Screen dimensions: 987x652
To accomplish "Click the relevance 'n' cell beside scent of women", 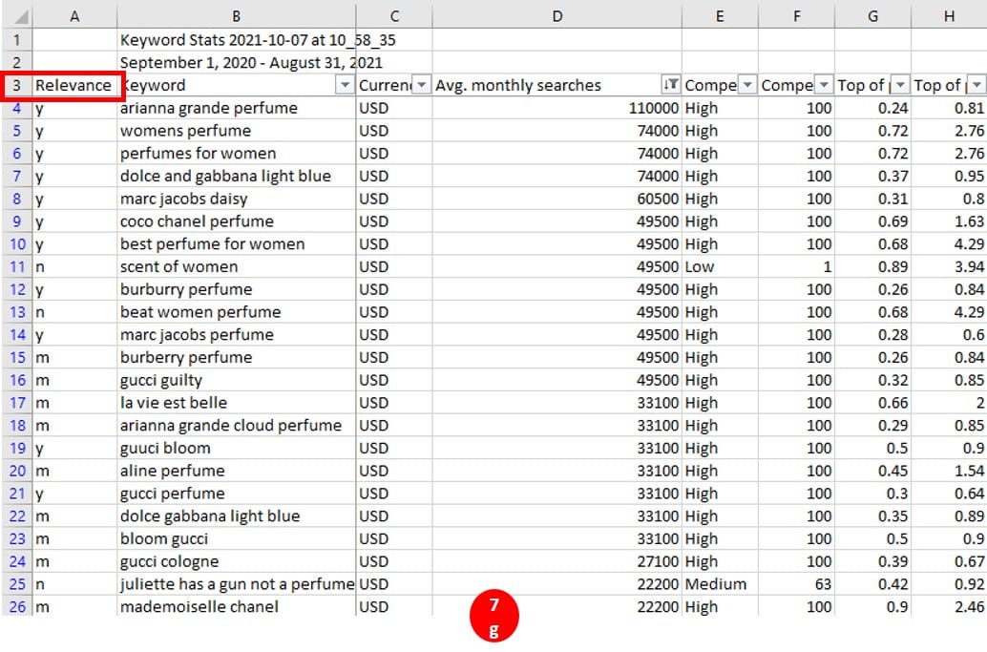I will (x=74, y=267).
